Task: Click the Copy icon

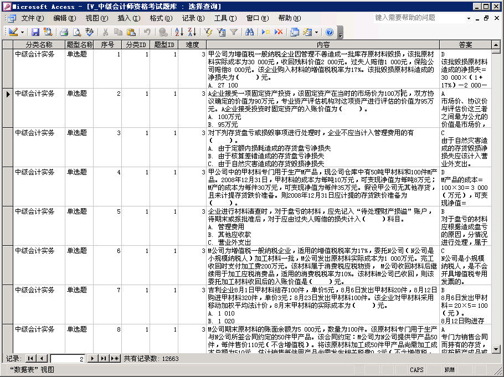Action: coord(118,32)
